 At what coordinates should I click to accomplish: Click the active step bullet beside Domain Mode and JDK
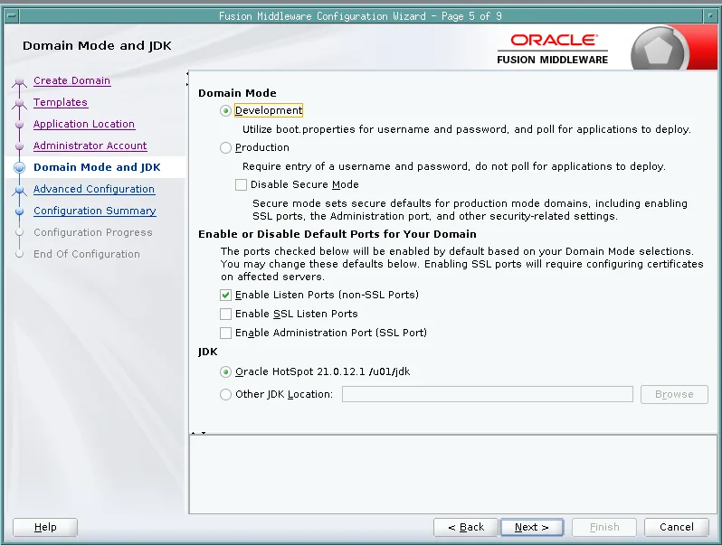tap(19, 167)
